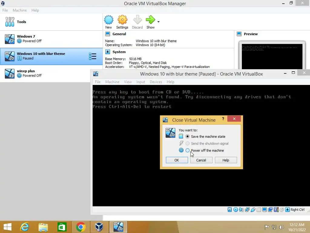Click network adapters status bar icon
Viewport: 310px width, 233px height.
[247, 210]
